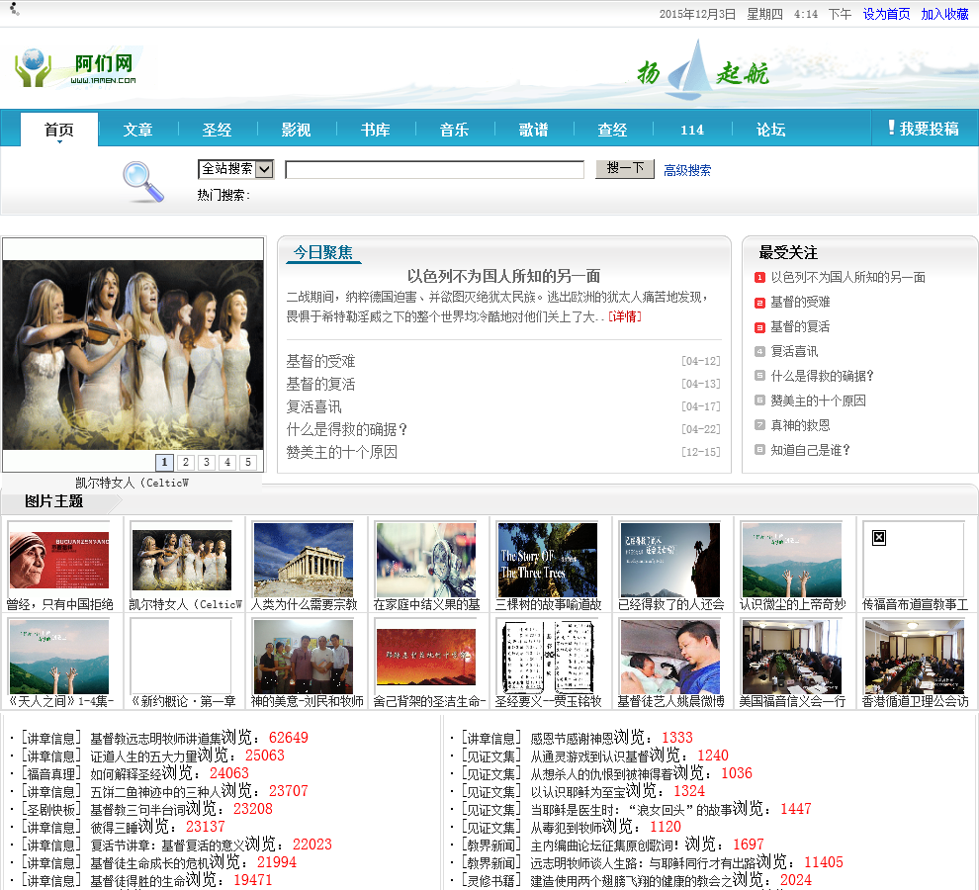Click the red rank 1 badge
Image resolution: width=979 pixels, height=890 pixels.
coord(759,278)
